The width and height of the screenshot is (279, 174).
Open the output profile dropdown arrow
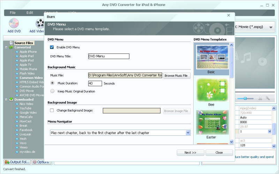click(x=271, y=27)
